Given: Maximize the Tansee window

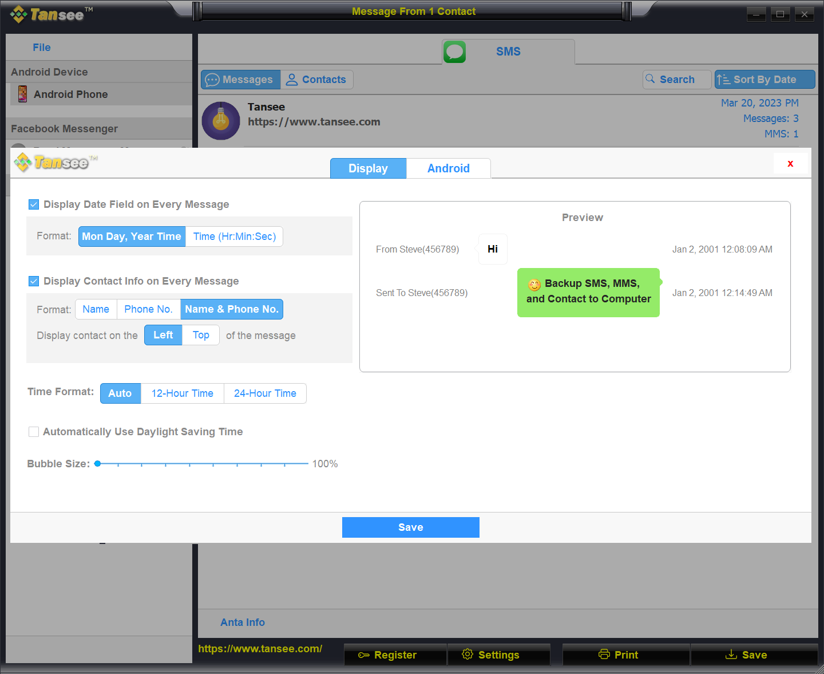Looking at the screenshot, I should click(x=780, y=14).
